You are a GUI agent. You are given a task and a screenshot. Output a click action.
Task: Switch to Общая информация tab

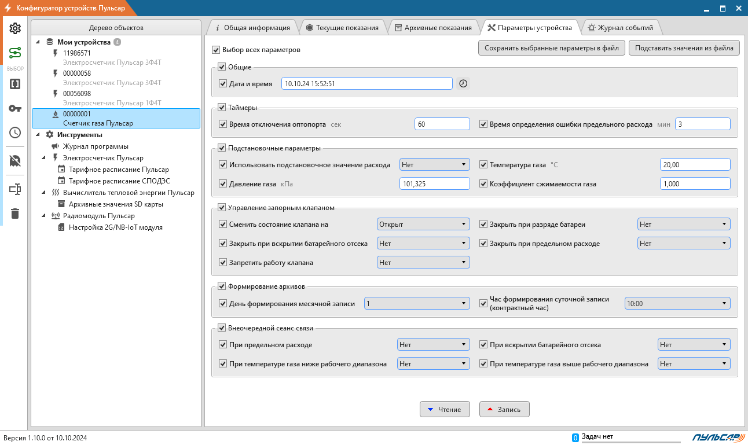(252, 27)
